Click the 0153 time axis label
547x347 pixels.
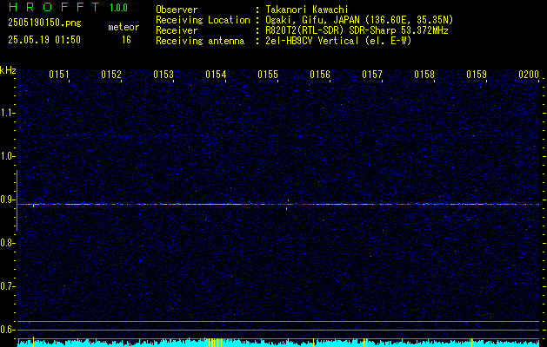coord(163,75)
